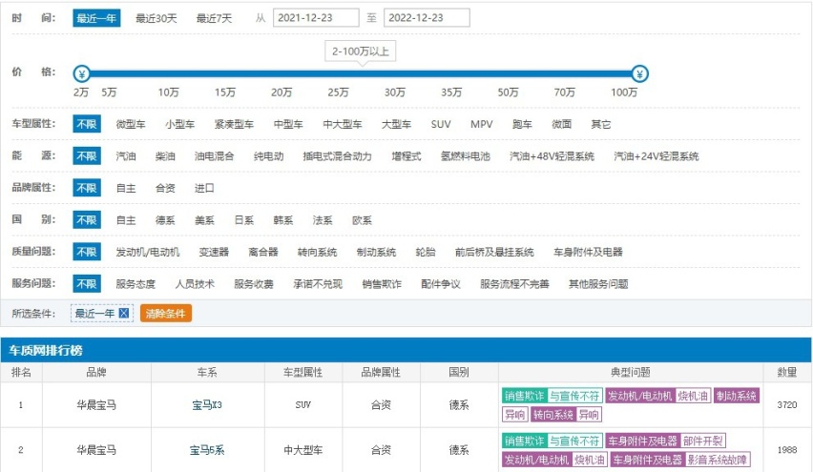Image resolution: width=813 pixels, height=472 pixels.
Task: Filter by 微型车 vehicle type
Action: (131, 124)
